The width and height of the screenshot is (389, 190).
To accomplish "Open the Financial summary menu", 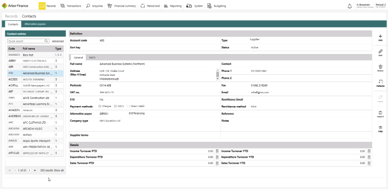I will point(122,6).
